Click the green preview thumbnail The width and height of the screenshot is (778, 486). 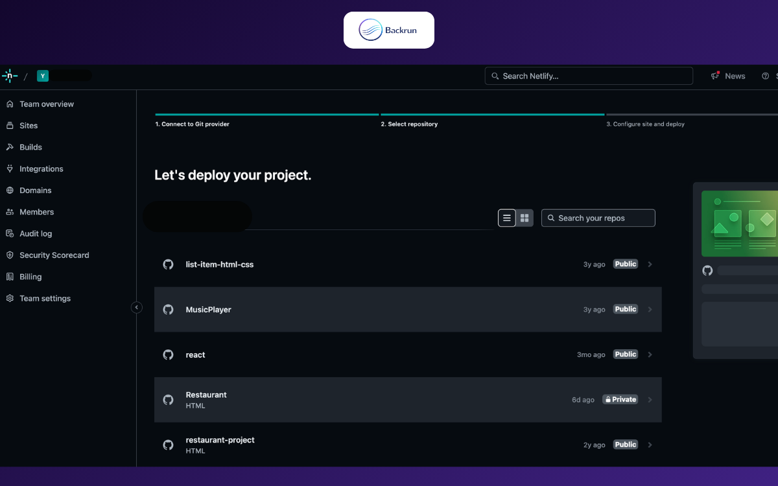coord(740,224)
